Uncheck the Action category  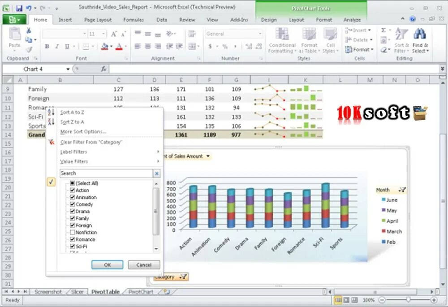coord(72,190)
